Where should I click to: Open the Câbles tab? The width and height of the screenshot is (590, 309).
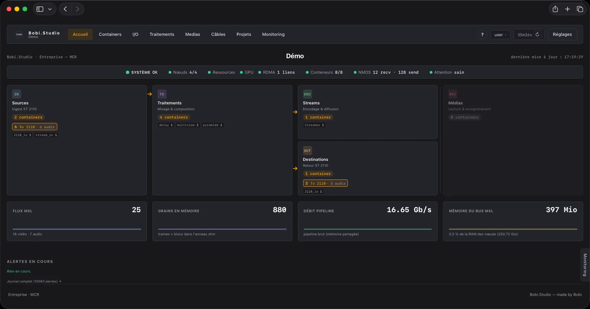coord(218,34)
